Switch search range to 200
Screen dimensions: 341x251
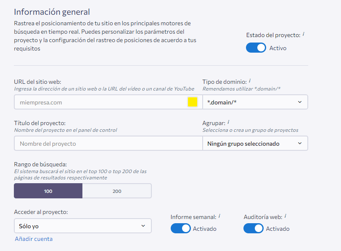(x=117, y=191)
